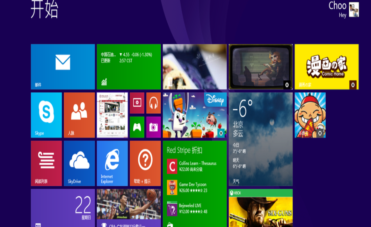Open the small Video tile
The height and width of the screenshot is (227, 371).
pos(137,103)
